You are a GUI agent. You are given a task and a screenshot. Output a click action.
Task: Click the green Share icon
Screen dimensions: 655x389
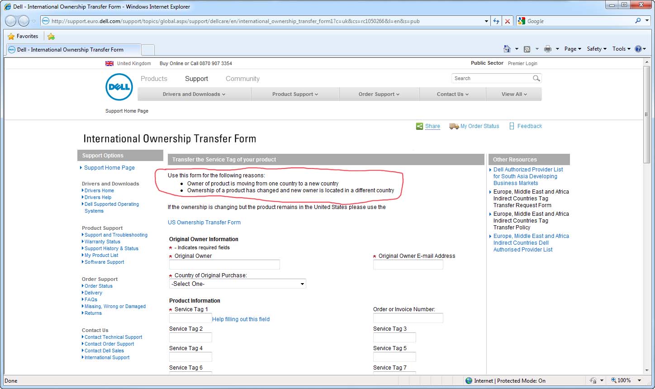click(x=419, y=126)
